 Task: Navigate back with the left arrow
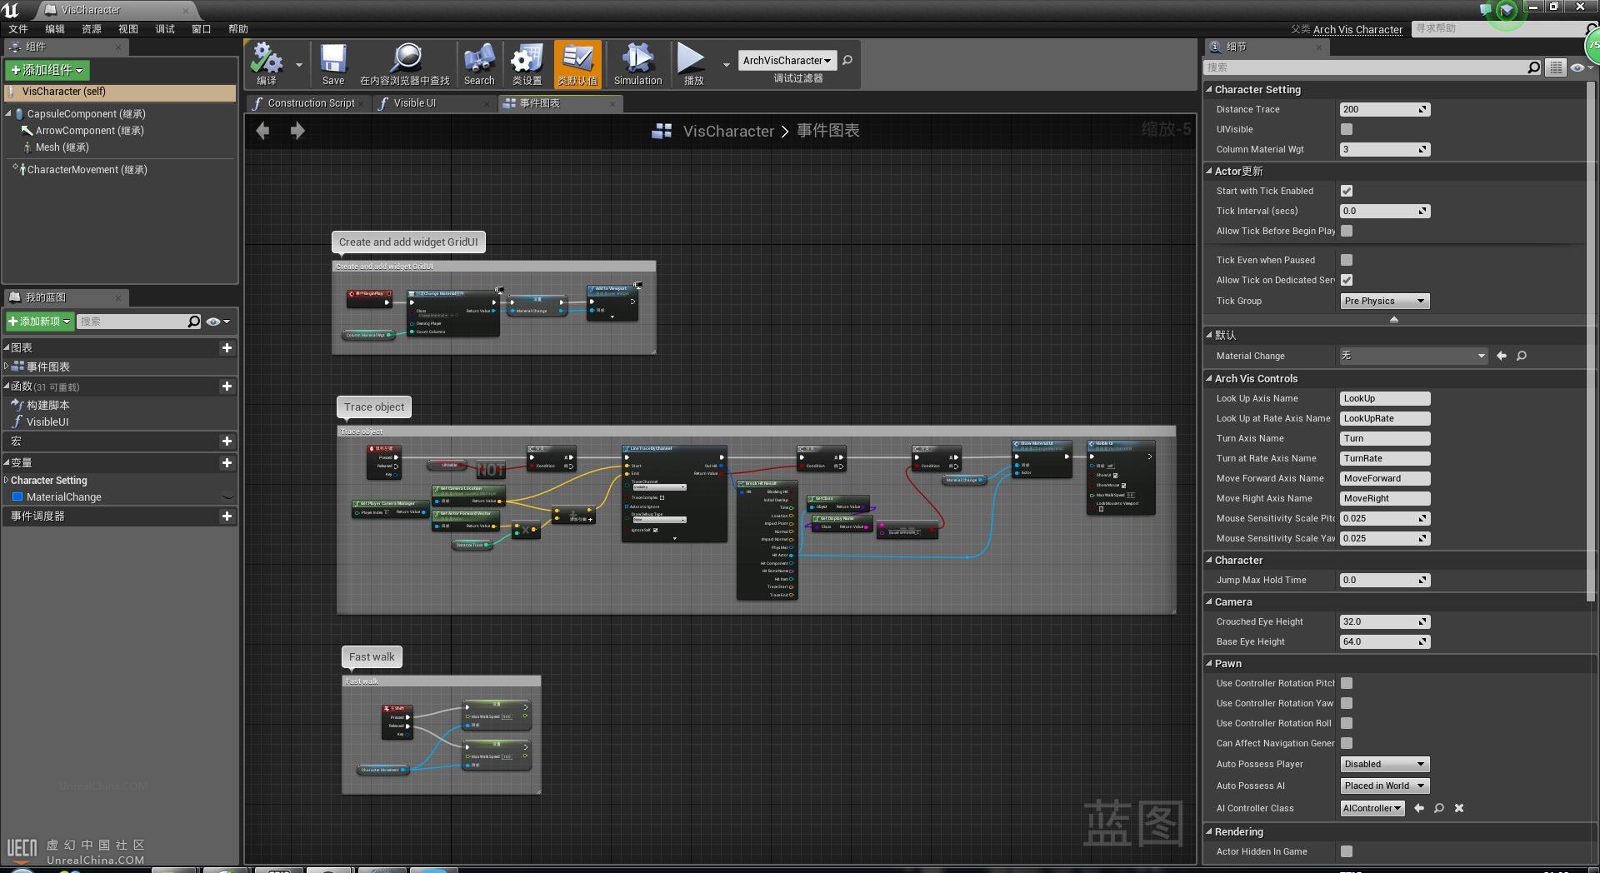coord(263,131)
